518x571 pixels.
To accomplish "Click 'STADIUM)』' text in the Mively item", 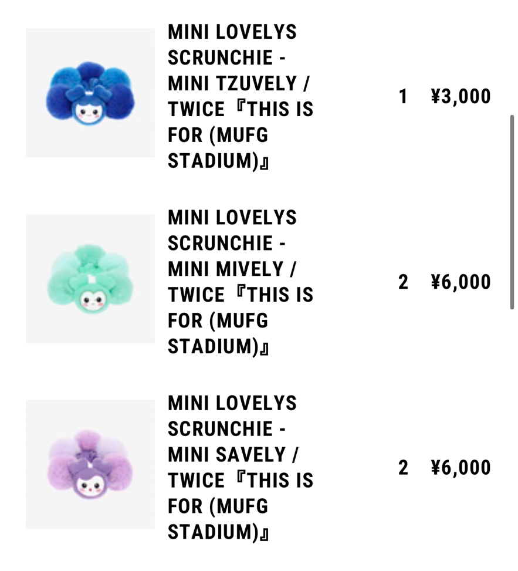I will [218, 347].
